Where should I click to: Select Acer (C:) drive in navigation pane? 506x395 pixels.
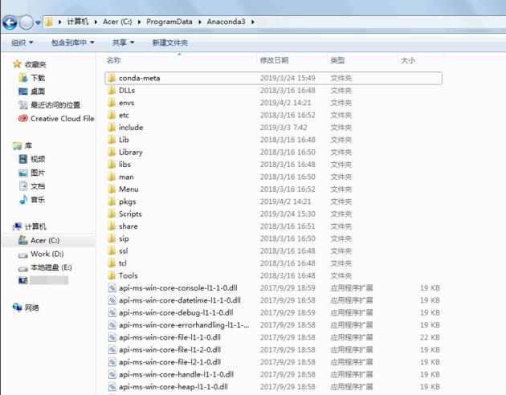(44, 240)
